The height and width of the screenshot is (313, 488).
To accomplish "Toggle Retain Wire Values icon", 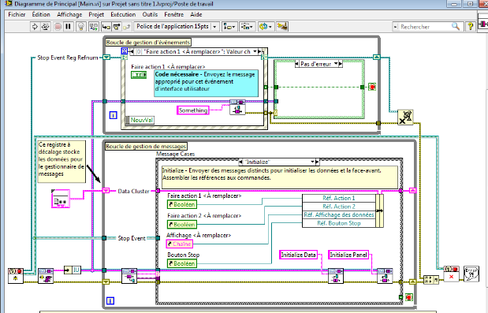I will click(93, 27).
